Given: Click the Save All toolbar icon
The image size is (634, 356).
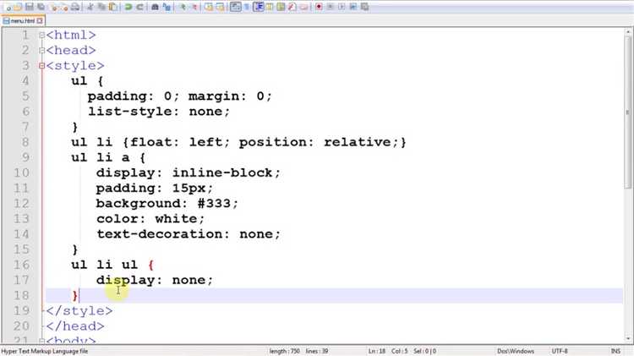Looking at the screenshot, I should (x=41, y=7).
